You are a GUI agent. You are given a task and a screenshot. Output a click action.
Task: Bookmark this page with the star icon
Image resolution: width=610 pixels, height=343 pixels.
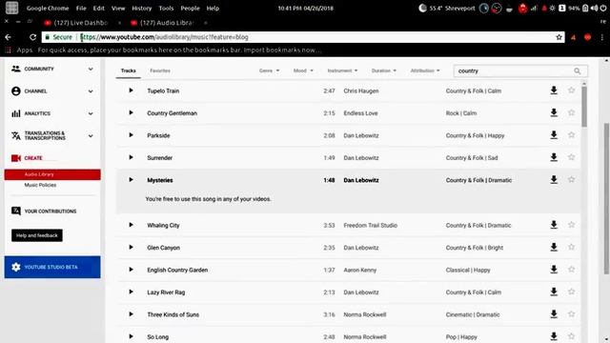point(559,37)
